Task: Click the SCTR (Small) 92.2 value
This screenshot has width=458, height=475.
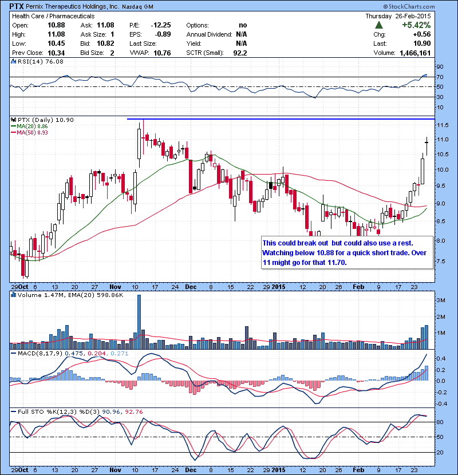Action: (240, 53)
